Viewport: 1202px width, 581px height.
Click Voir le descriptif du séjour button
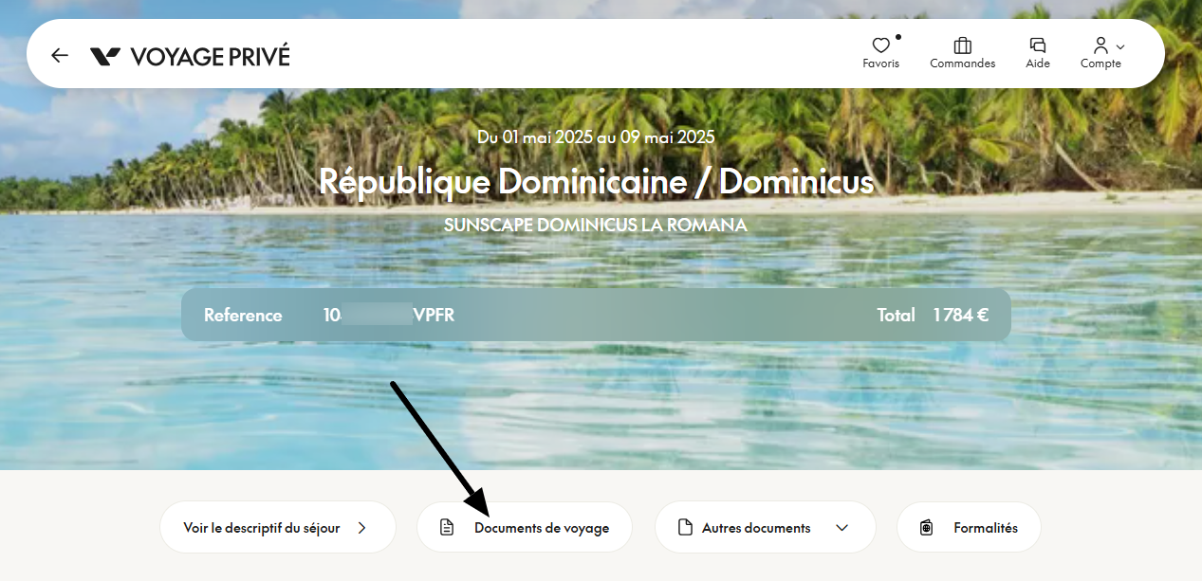[x=278, y=527]
